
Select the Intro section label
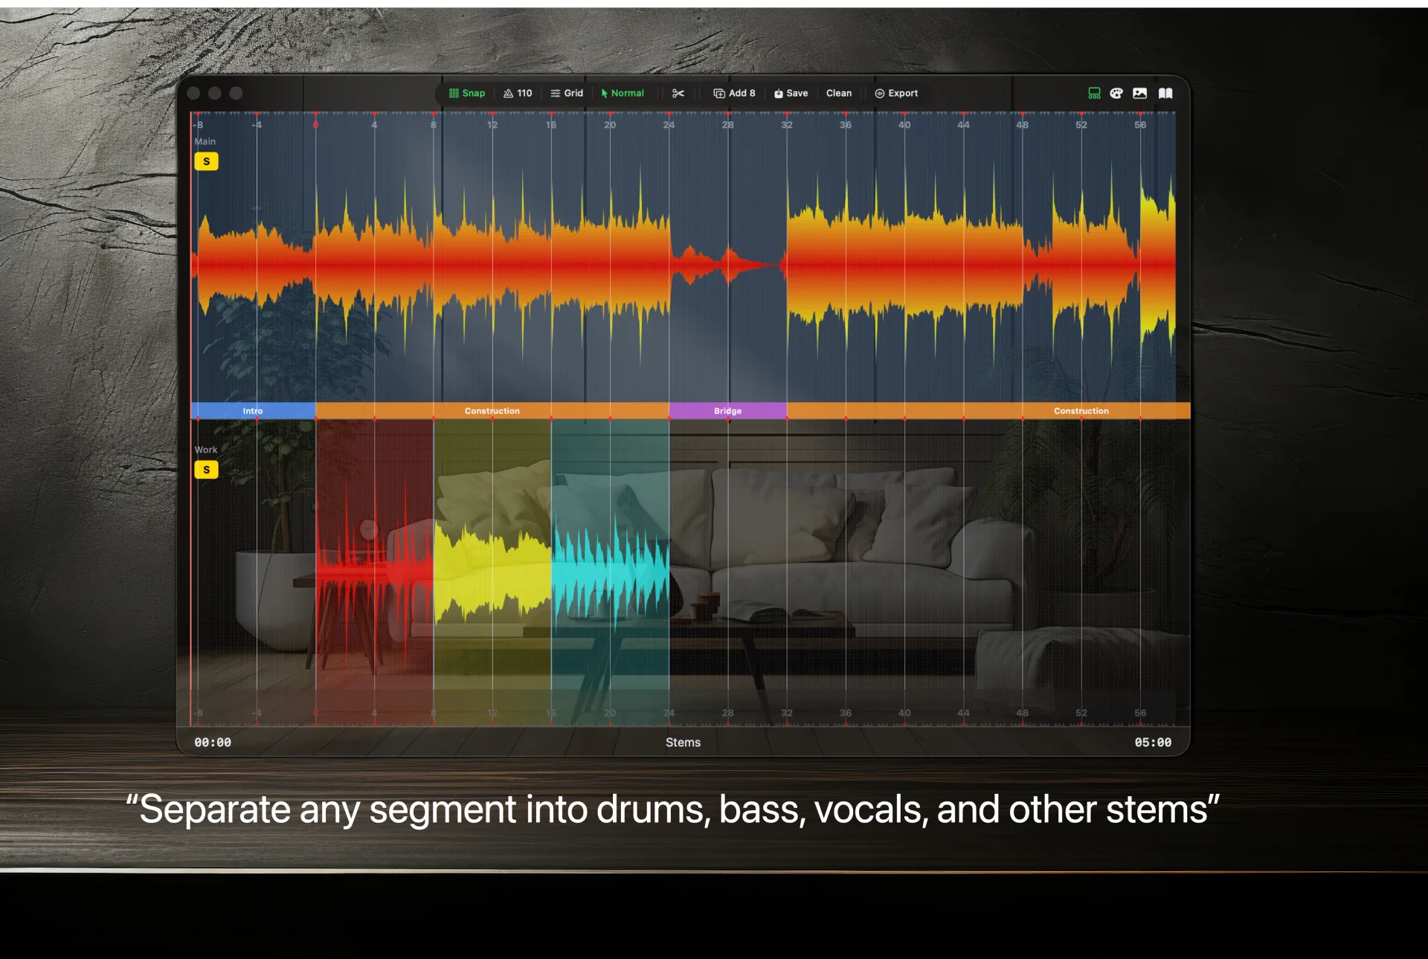coord(253,410)
